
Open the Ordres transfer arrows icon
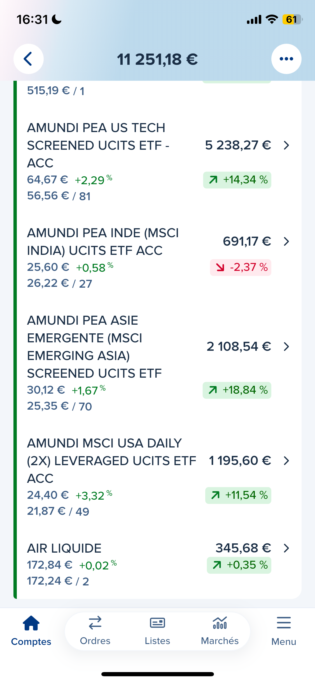(x=95, y=623)
